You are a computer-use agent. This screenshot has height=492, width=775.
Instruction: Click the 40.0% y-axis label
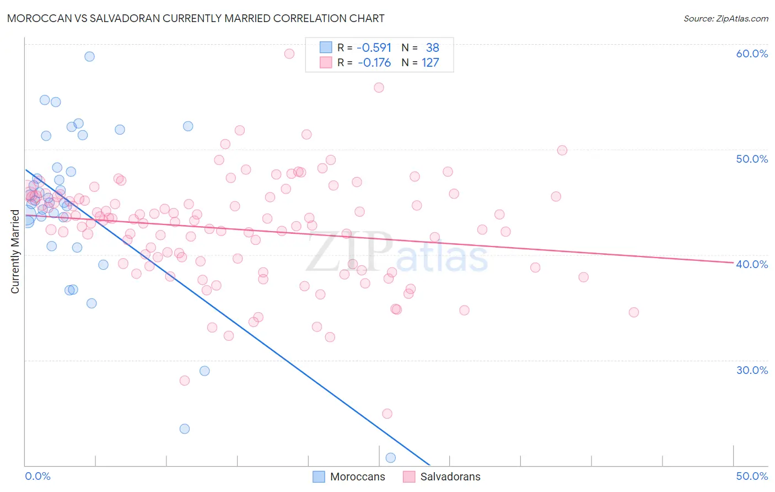pyautogui.click(x=752, y=264)
